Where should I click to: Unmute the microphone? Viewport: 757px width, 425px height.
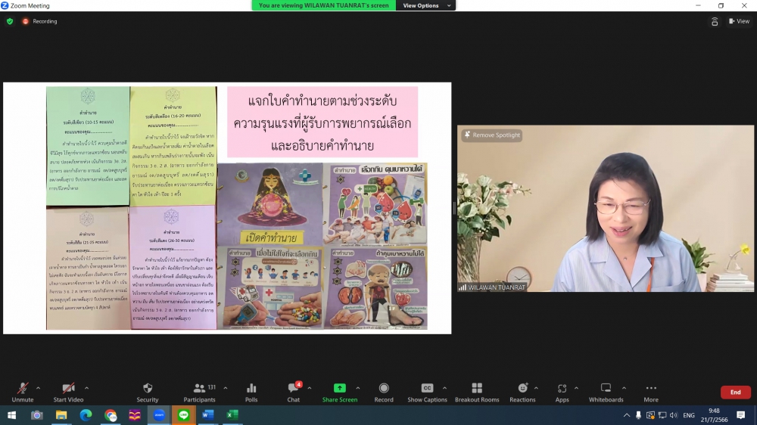coord(22,390)
